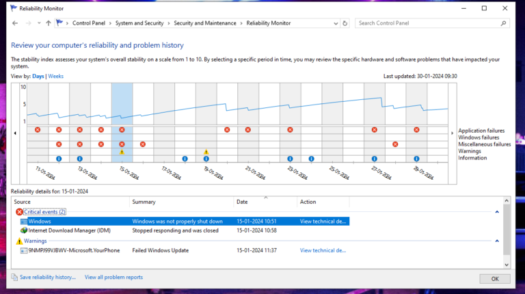525x294 pixels.
Task: Select application failure icon on 21-01-2024
Action: point(247,130)
